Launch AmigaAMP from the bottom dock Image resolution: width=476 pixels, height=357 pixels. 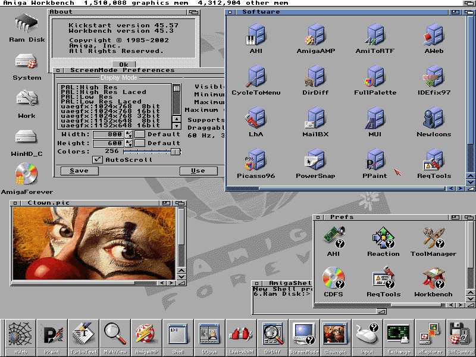tap(146, 337)
